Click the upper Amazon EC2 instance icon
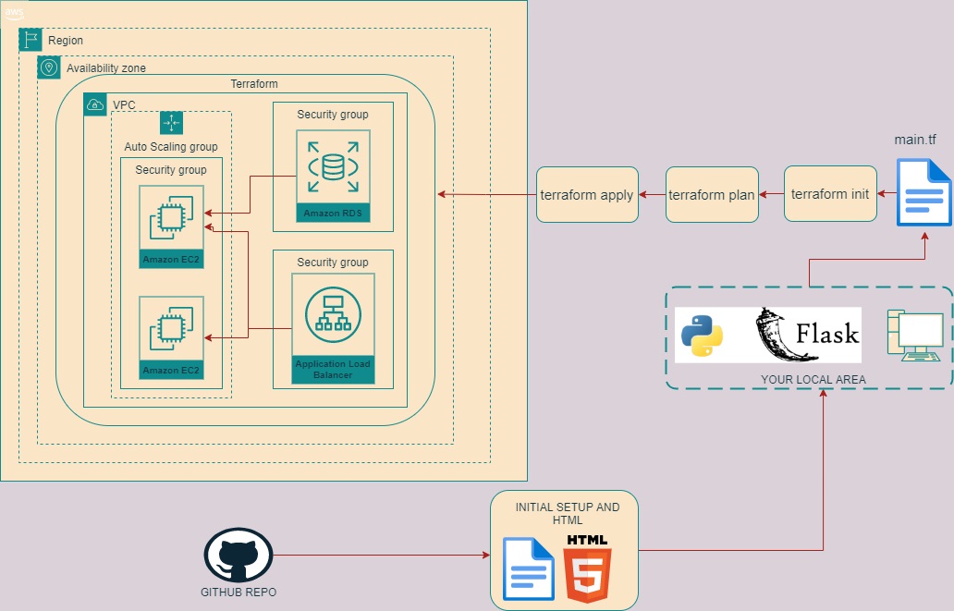Screen dimensions: 954x611 coord(172,227)
